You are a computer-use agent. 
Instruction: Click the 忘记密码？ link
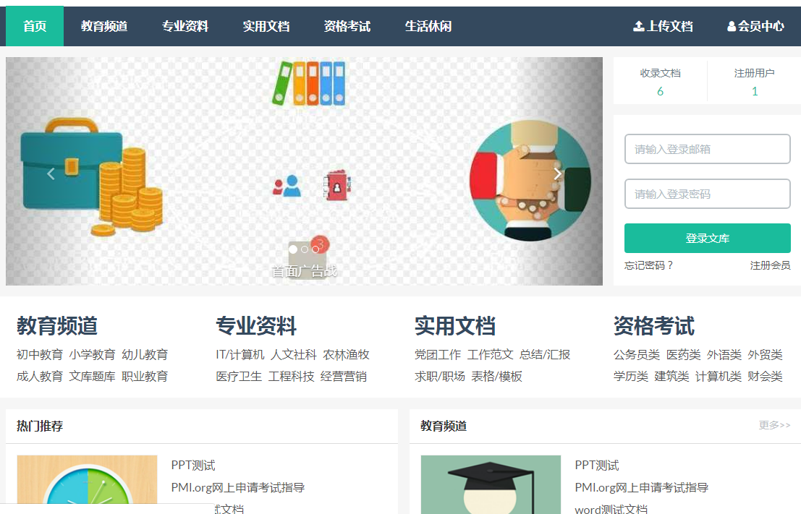coord(649,265)
